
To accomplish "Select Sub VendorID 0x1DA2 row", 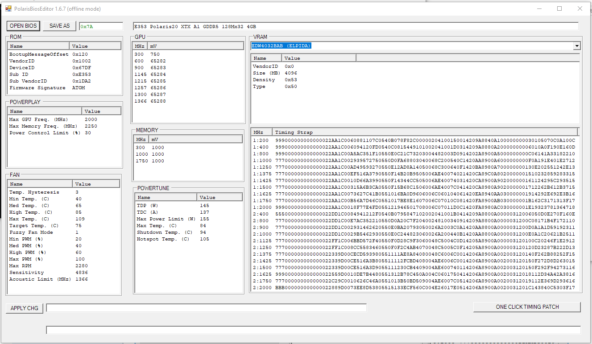I will [x=65, y=81].
